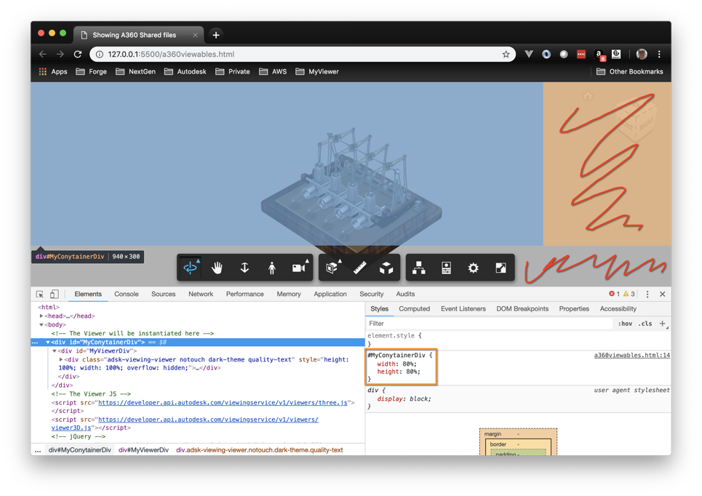Click the user profile avatar
Screen dimensions: 702x496
click(642, 54)
